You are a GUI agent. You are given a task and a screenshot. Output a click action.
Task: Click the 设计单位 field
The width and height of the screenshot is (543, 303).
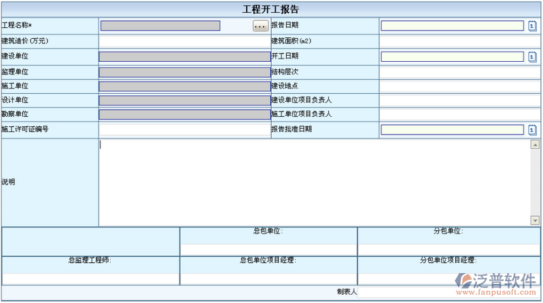coord(185,101)
